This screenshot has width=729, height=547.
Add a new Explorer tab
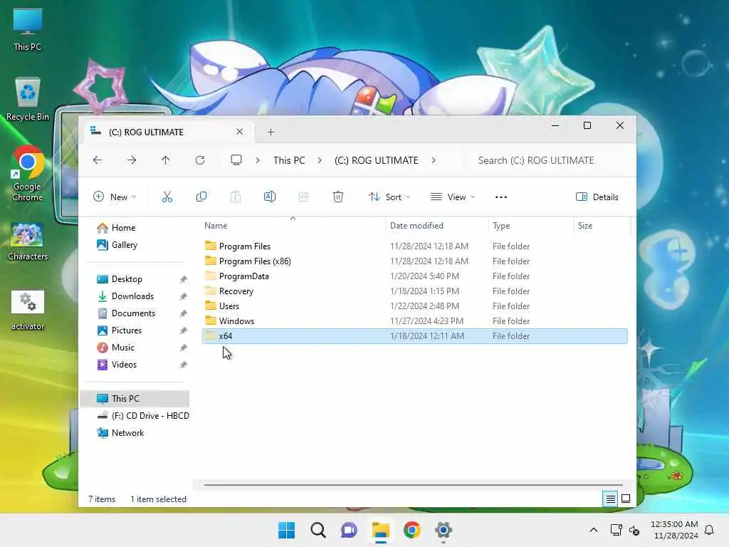(x=271, y=132)
